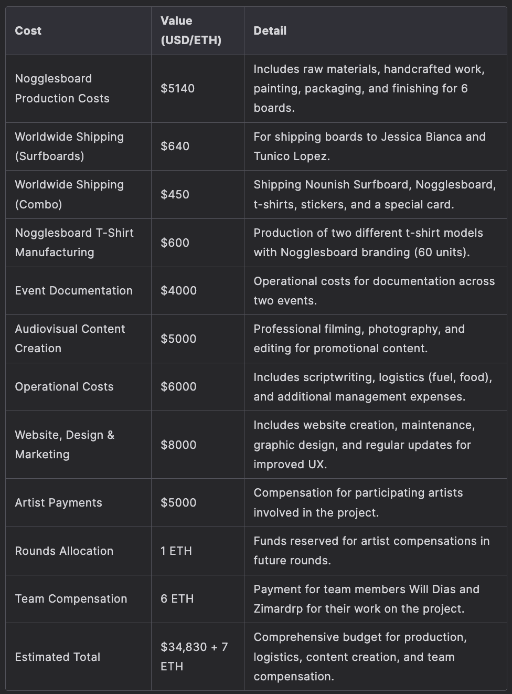
Task: Select the Nogglesboard Production Costs cell
Action: [x=62, y=88]
